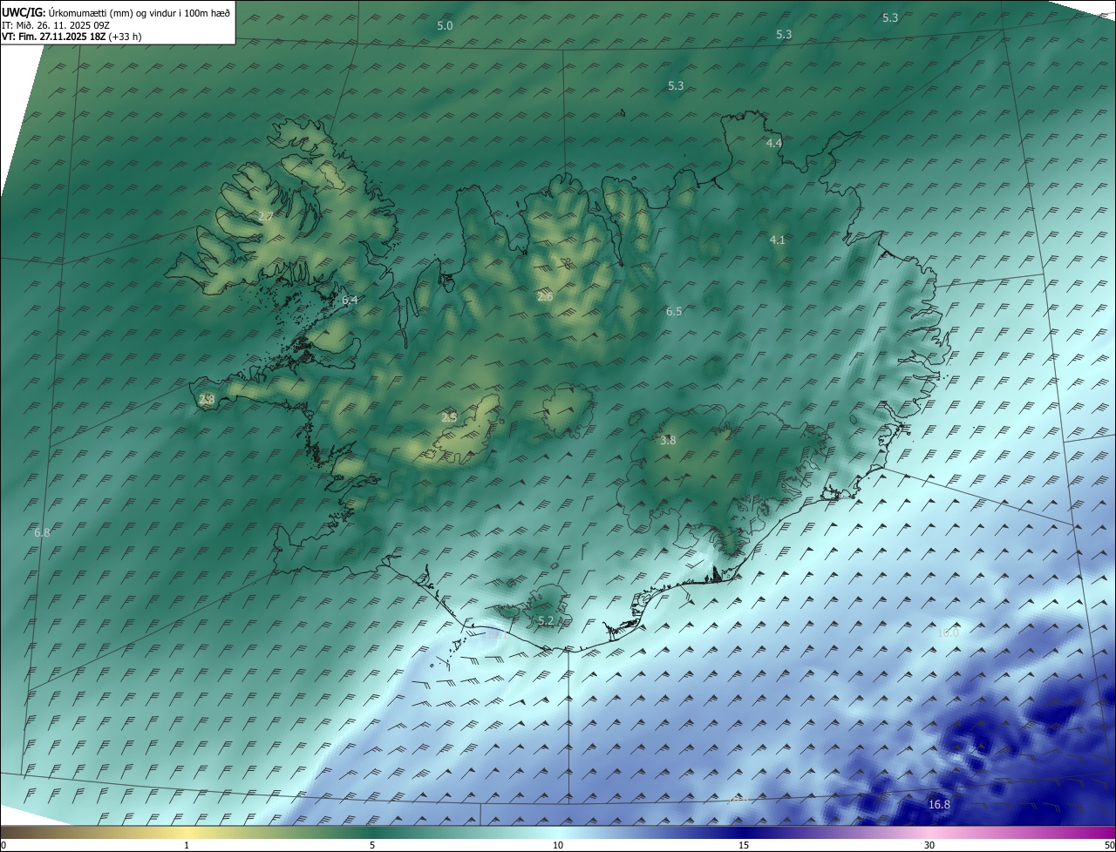1116x852 pixels.
Task: Click the 4.4 value label on the map
Action: tap(774, 143)
